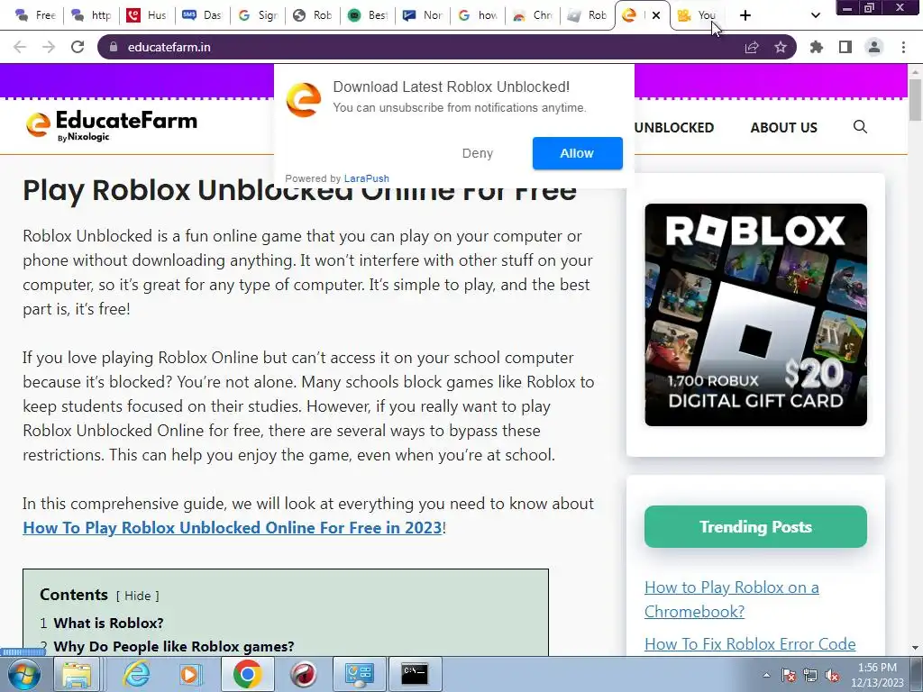Open 'How to Play Roblox on a Chromebook?' link
Screen dimensions: 923x692
tap(732, 599)
